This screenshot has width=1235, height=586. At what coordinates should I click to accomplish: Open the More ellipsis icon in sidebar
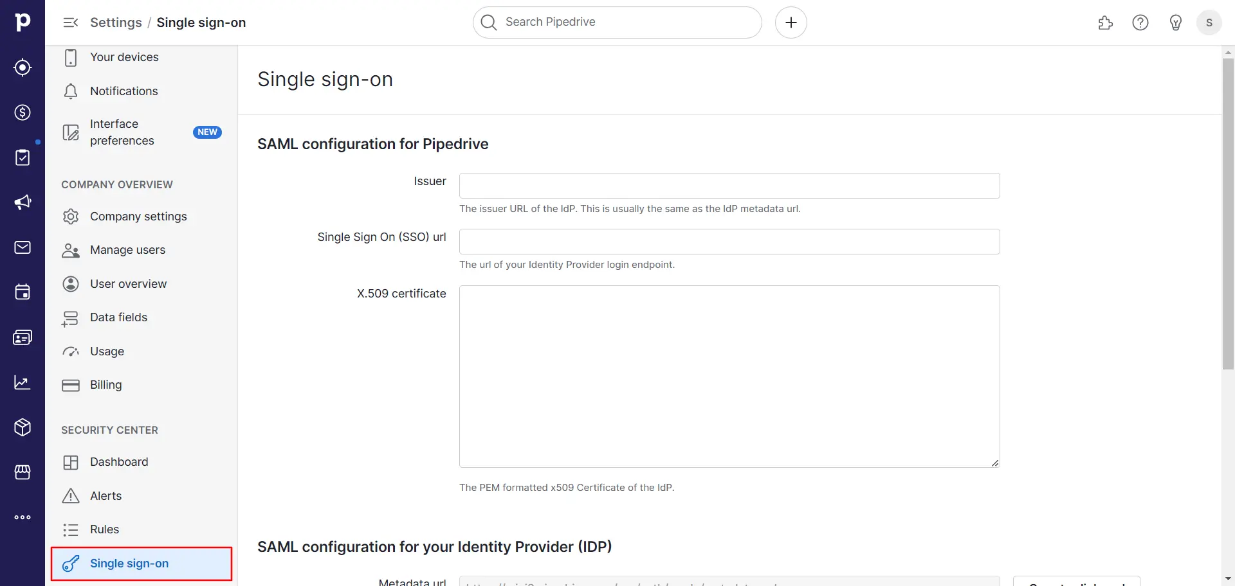click(23, 517)
